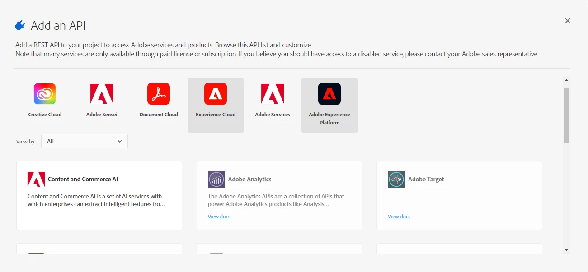Click the Experience Cloud label
Viewport: 588px width, 272px height.
216,115
